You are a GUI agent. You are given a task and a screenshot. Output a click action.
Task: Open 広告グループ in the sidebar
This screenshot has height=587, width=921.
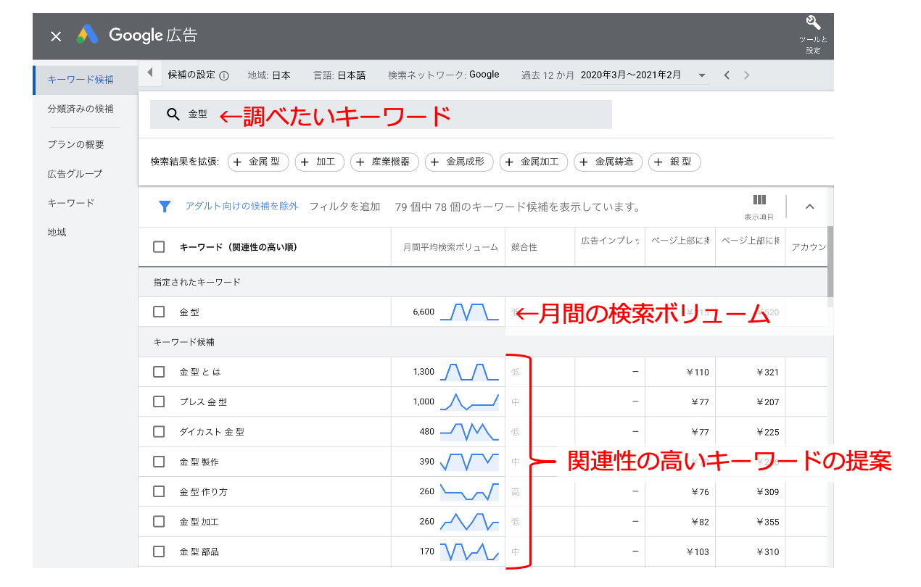click(x=75, y=174)
